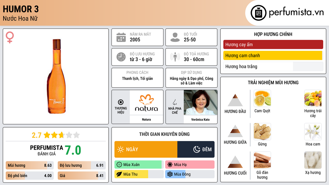The image size is (329, 185).
Task: Click the yellow Mùa Thu season bar
Action: pyautogui.click(x=139, y=174)
